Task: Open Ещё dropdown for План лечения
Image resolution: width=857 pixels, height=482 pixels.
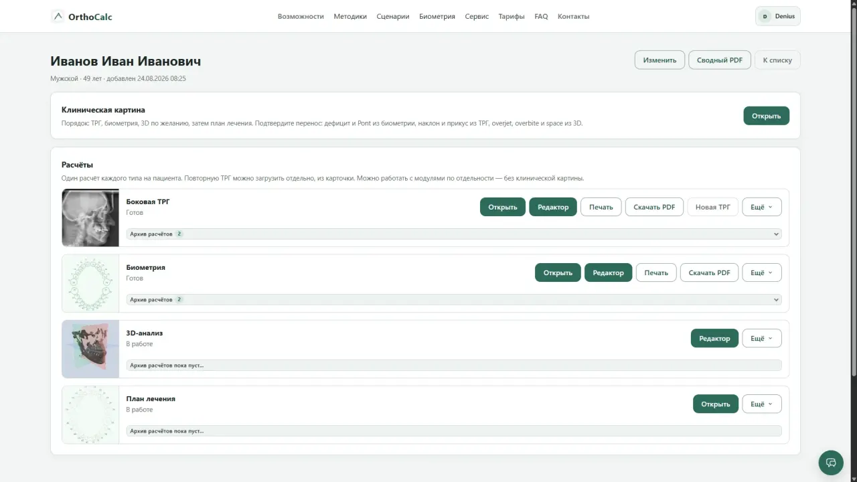Action: click(761, 404)
